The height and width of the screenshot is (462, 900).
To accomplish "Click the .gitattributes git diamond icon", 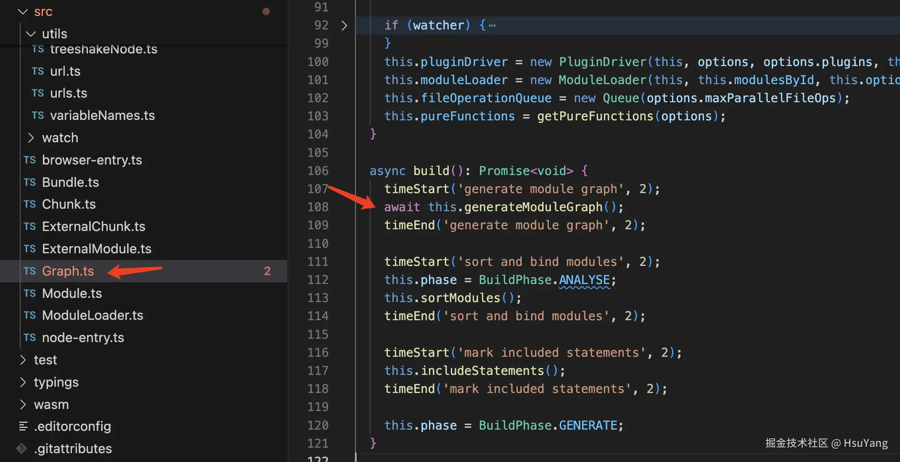I will (x=22, y=449).
